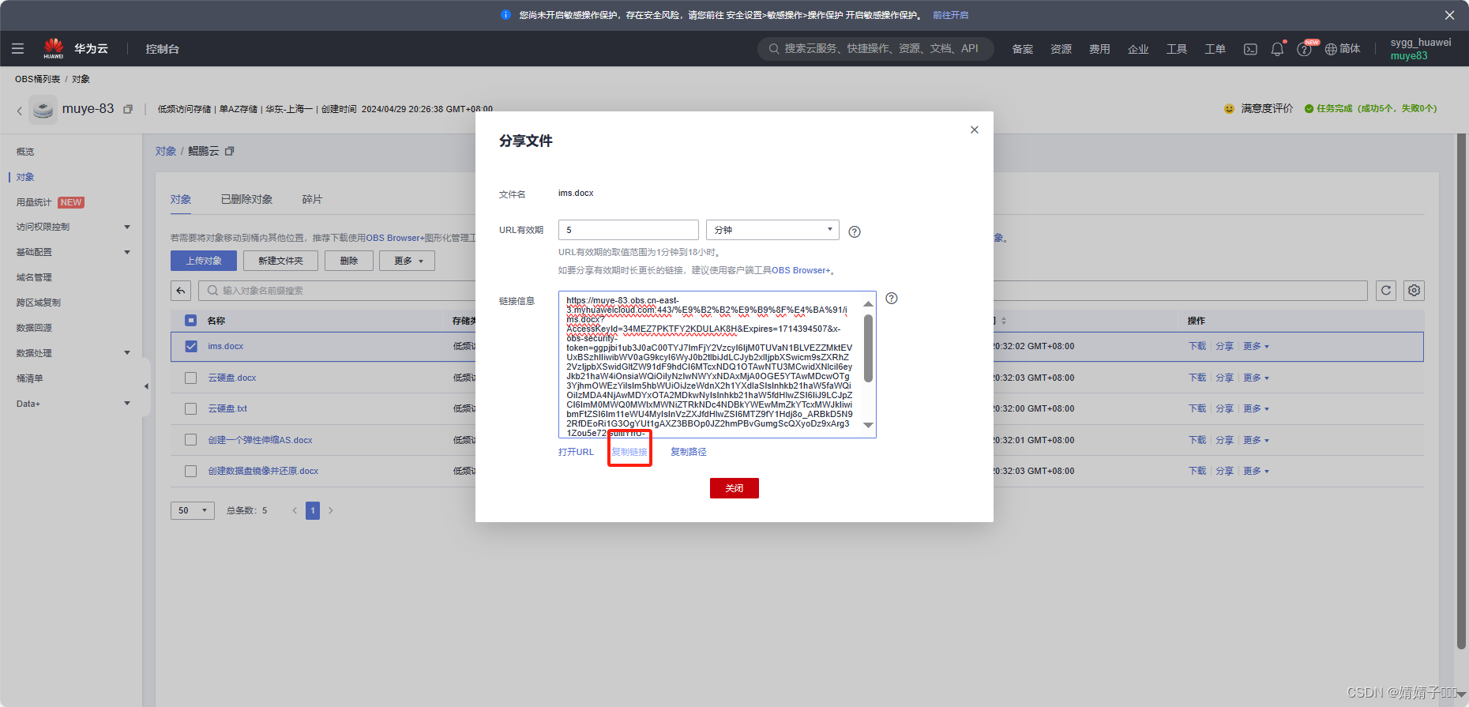The height and width of the screenshot is (707, 1469).
Task: Open 域名管理 in sidebar
Action: pyautogui.click(x=34, y=277)
